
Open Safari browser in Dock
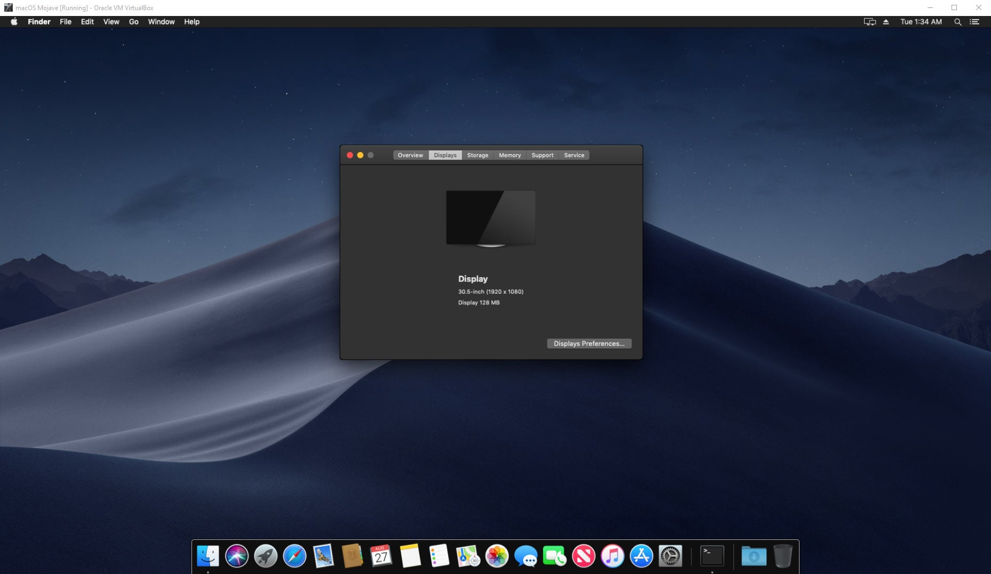point(294,556)
